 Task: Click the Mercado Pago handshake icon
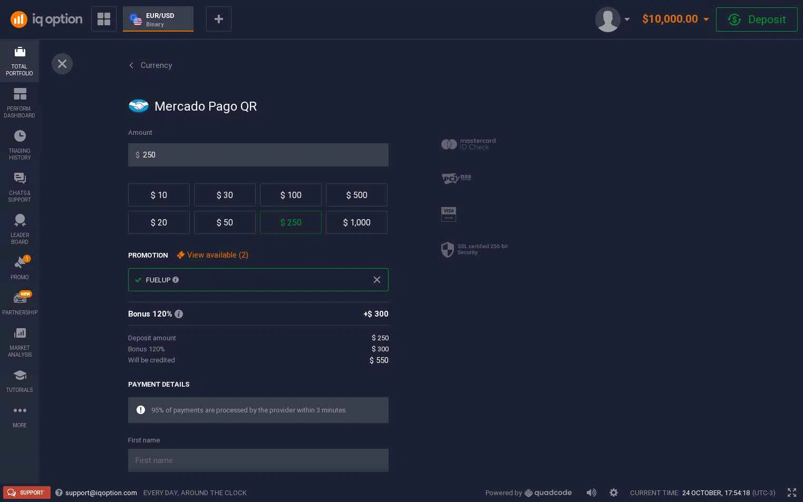click(139, 106)
